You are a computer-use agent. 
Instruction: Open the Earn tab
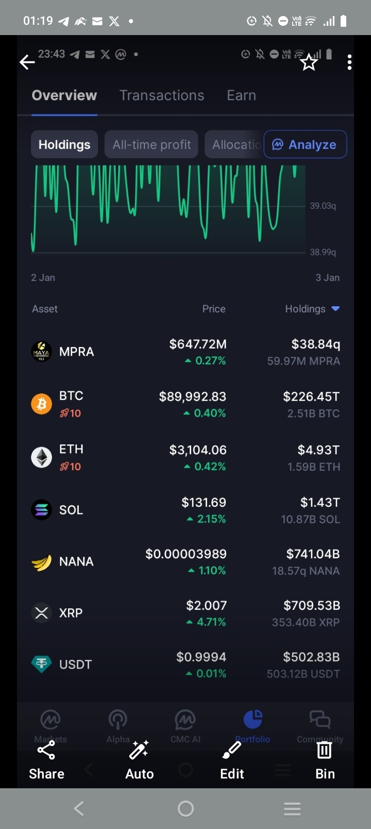[x=241, y=95]
